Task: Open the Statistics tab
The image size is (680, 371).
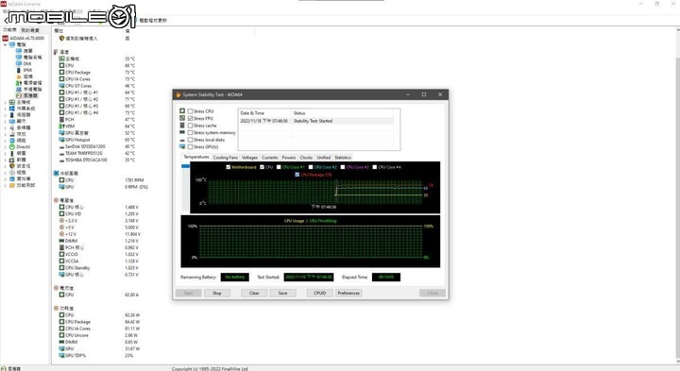Action: (x=343, y=158)
